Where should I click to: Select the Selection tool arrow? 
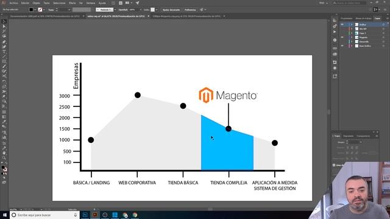(4, 22)
